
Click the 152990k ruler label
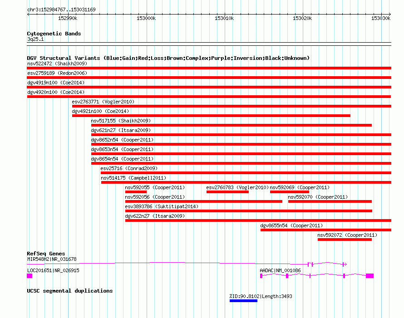[68, 18]
